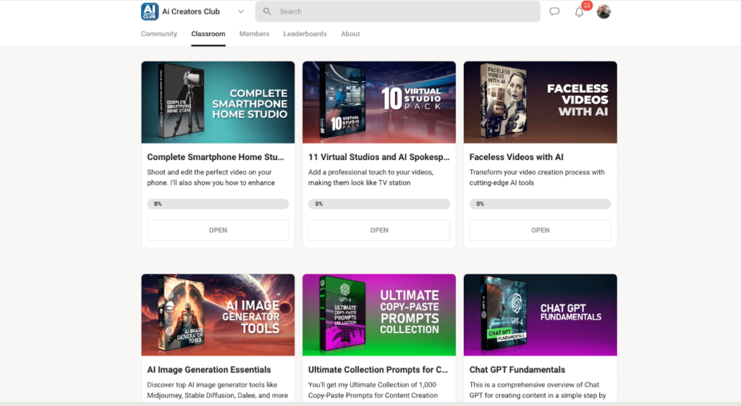Click the AI Image Generator Tools thumbnail
This screenshot has width=741, height=406.
pyautogui.click(x=218, y=315)
